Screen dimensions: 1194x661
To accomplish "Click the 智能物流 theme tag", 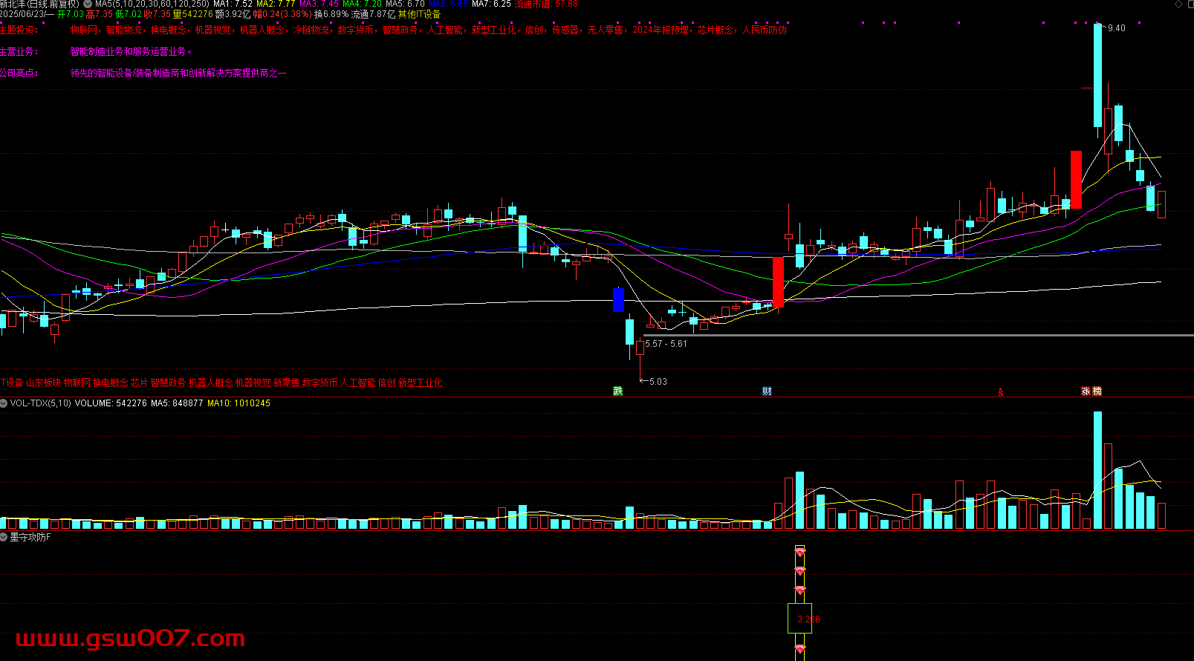I will point(123,30).
